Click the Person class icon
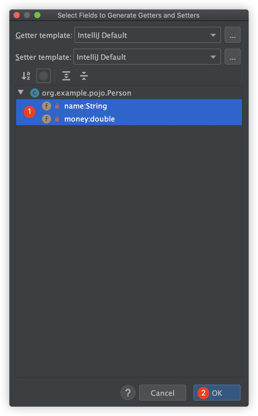The image size is (258, 416). [35, 93]
